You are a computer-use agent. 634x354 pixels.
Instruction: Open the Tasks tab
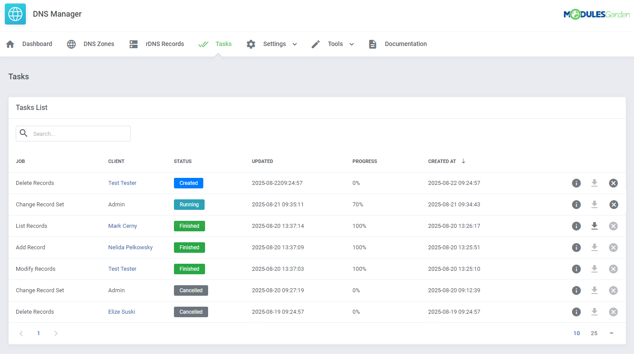(x=223, y=44)
